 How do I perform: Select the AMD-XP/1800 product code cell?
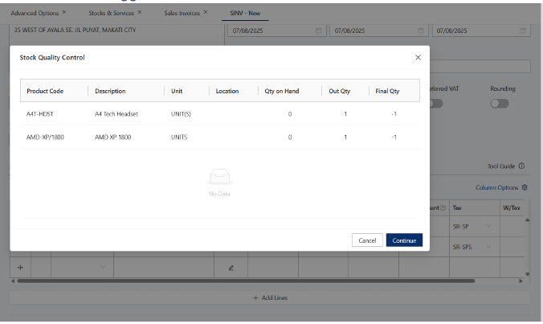click(x=45, y=137)
